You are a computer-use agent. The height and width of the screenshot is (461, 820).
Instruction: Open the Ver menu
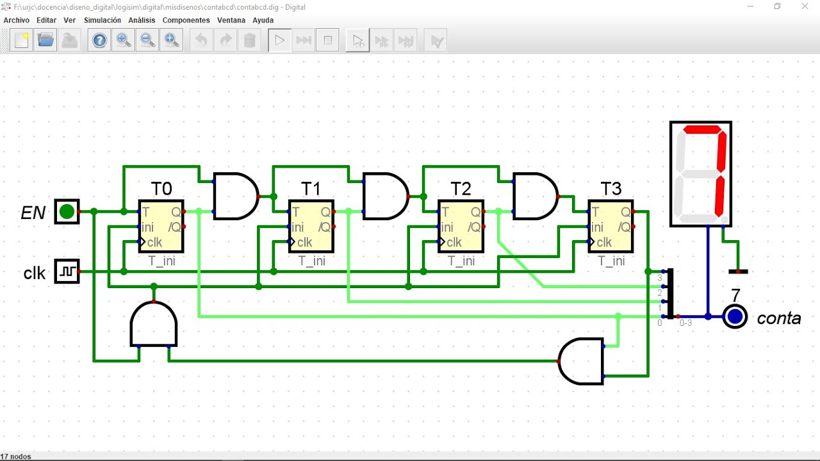click(x=69, y=20)
